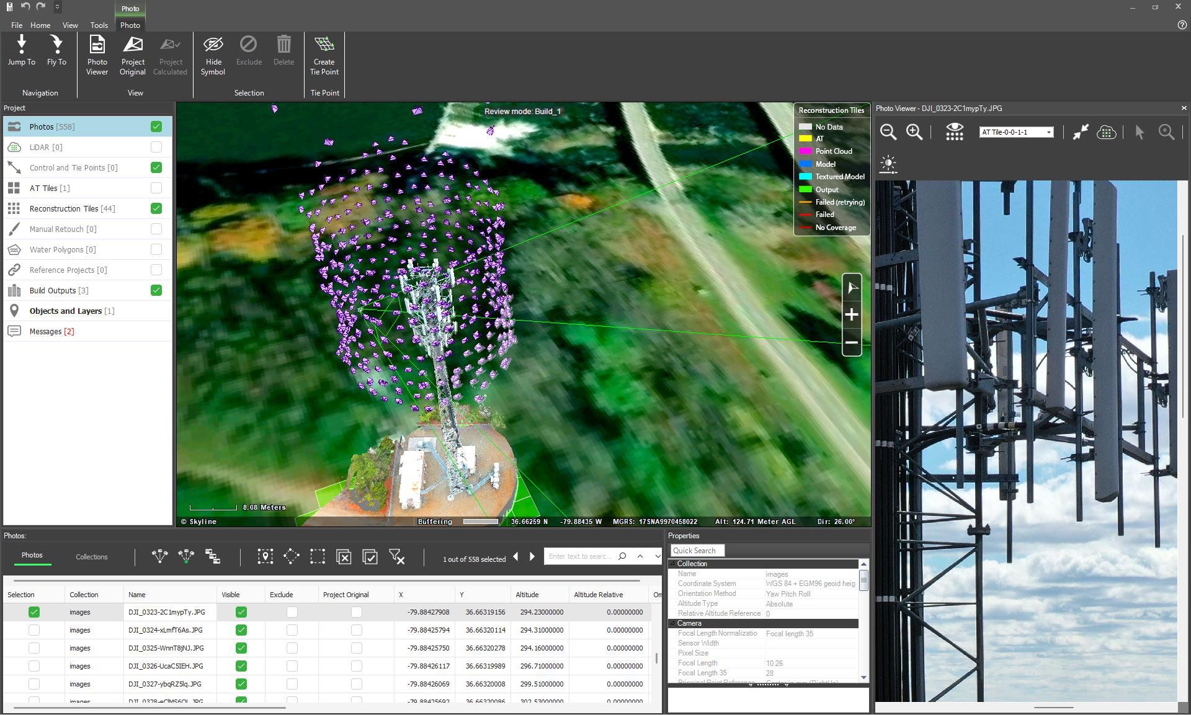The image size is (1191, 715).
Task: Open the Photo Viewer tool
Action: 97,55
